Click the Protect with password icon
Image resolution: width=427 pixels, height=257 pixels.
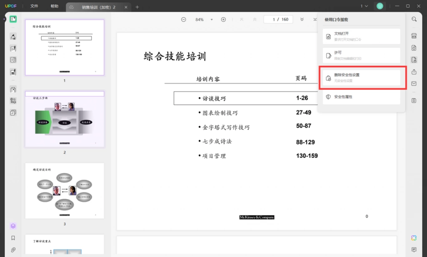414,60
